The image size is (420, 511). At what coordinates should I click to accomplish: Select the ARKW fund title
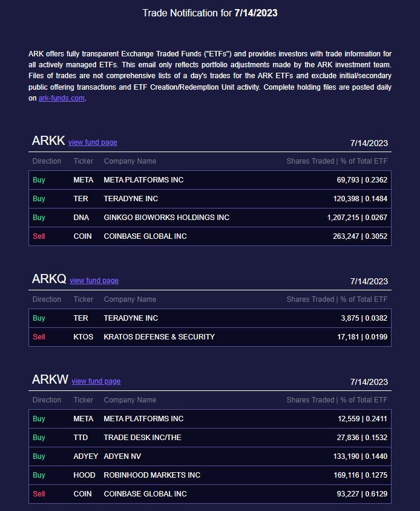click(x=50, y=380)
